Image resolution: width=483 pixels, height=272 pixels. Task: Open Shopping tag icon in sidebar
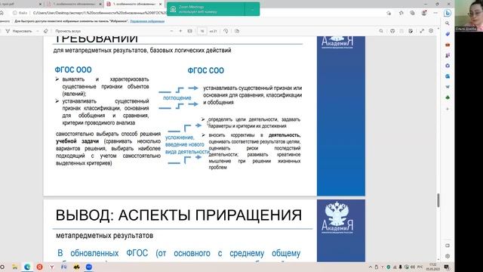(448, 34)
